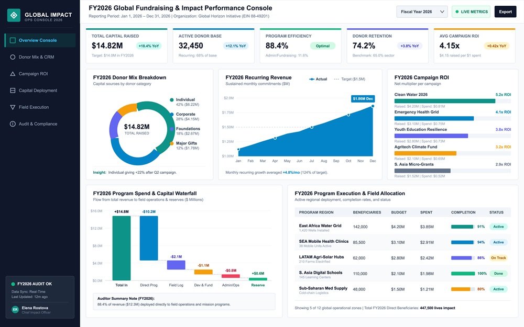This screenshot has height=327, width=524.
Task: Click the Campaign ROI triangle icon
Action: (x=13, y=74)
